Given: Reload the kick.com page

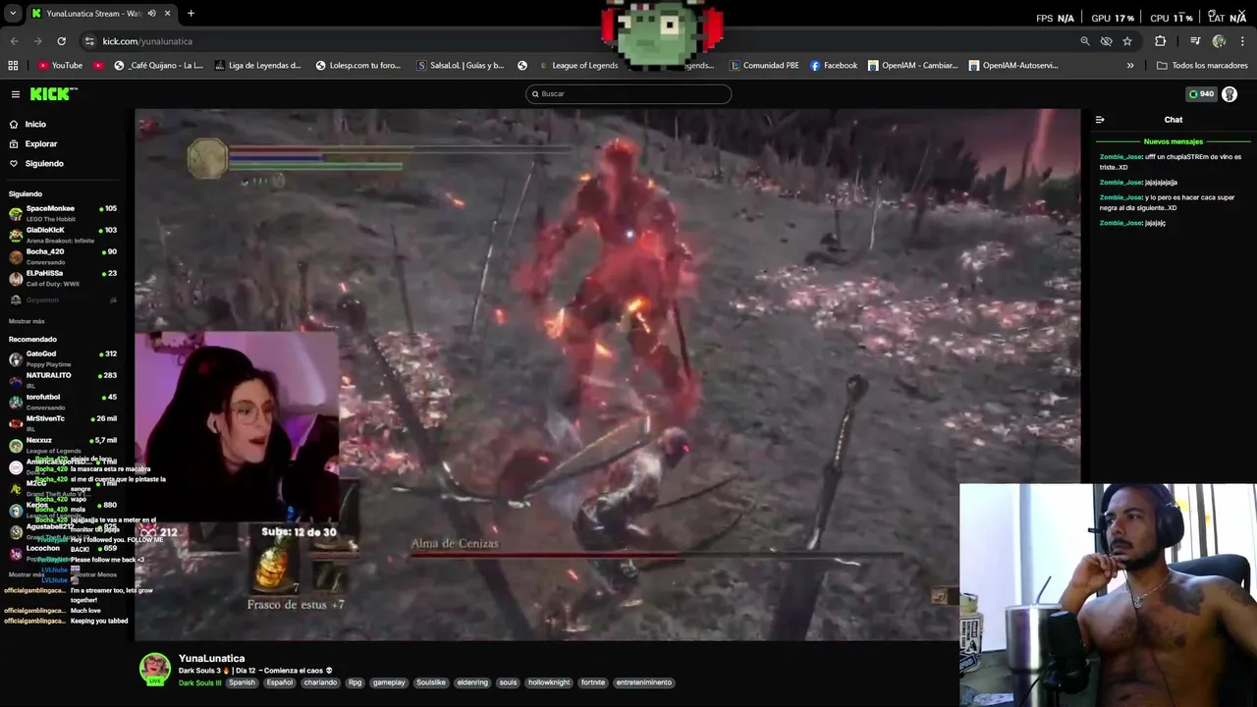Looking at the screenshot, I should [x=61, y=41].
